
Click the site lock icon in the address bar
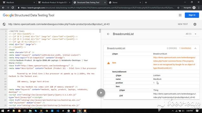pyautogui.click(x=19, y=8)
